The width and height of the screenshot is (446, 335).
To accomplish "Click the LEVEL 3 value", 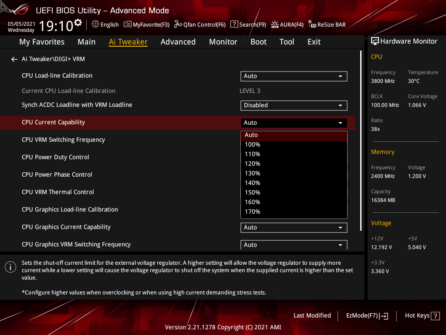I will pyautogui.click(x=250, y=91).
